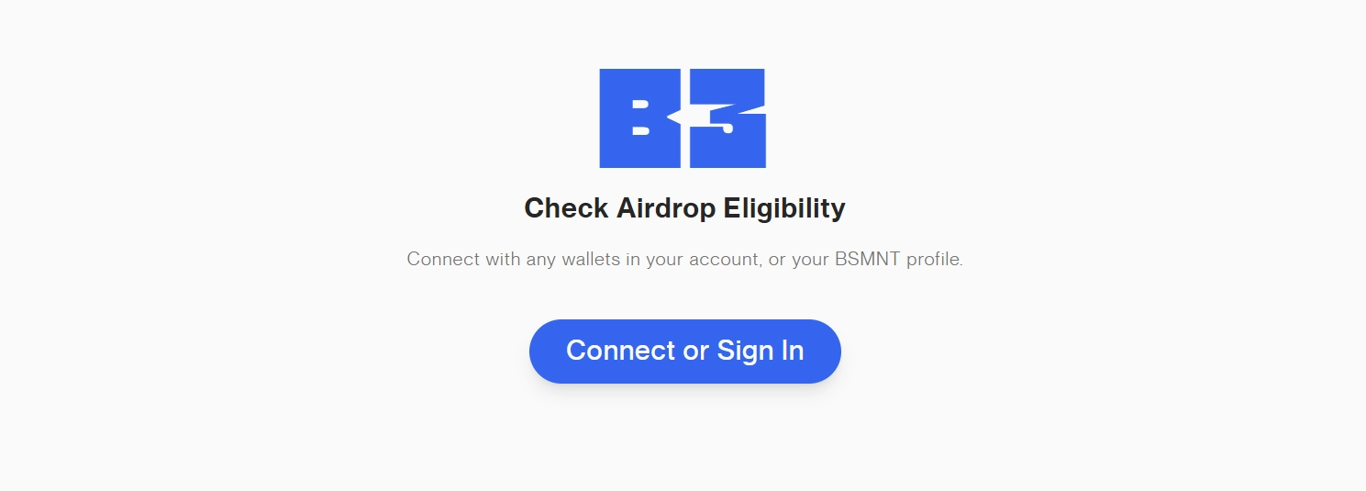The image size is (1366, 491).
Task: Click the subtitle about connecting wallets
Action: 684,260
